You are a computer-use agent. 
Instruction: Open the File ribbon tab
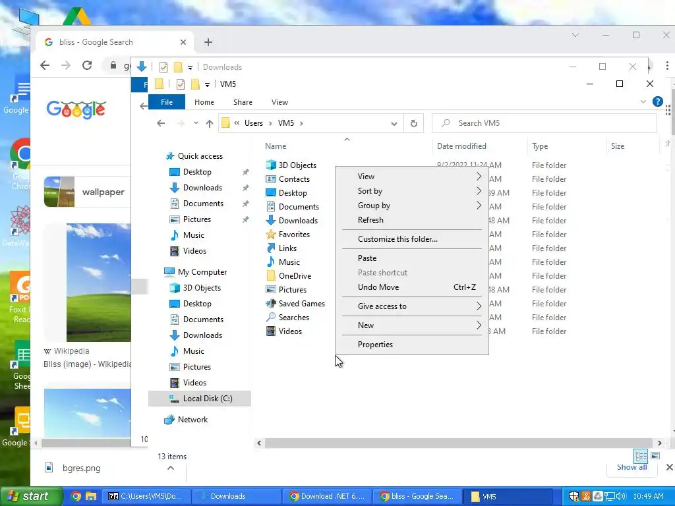(x=167, y=102)
